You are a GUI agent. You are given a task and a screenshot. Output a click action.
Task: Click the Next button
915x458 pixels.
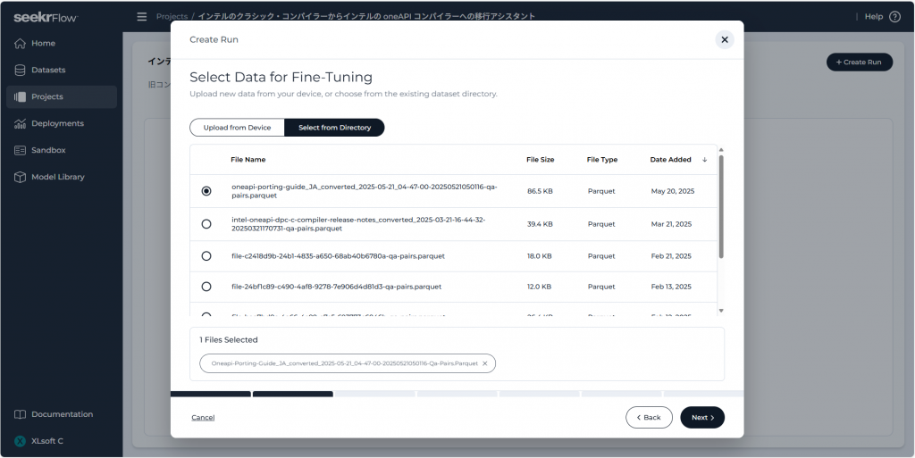tap(702, 417)
